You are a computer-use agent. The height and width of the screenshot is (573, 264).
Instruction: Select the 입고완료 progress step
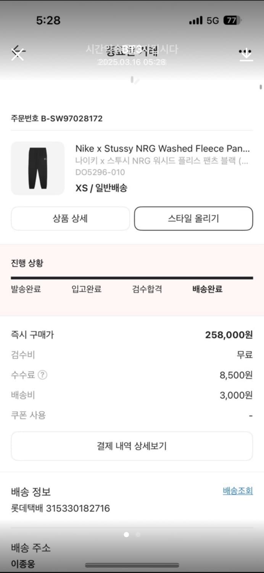(x=87, y=289)
